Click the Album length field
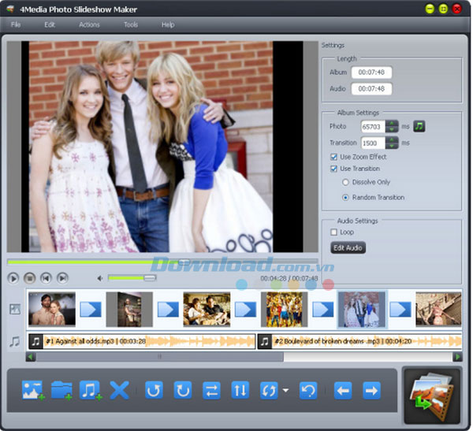Screen dimensions: 473x431 [x=371, y=72]
